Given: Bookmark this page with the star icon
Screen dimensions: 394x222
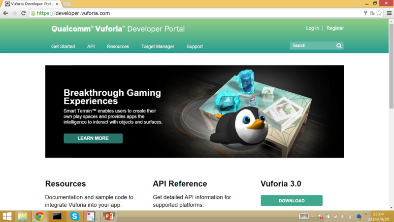Looking at the screenshot, I should pyautogui.click(x=379, y=13).
